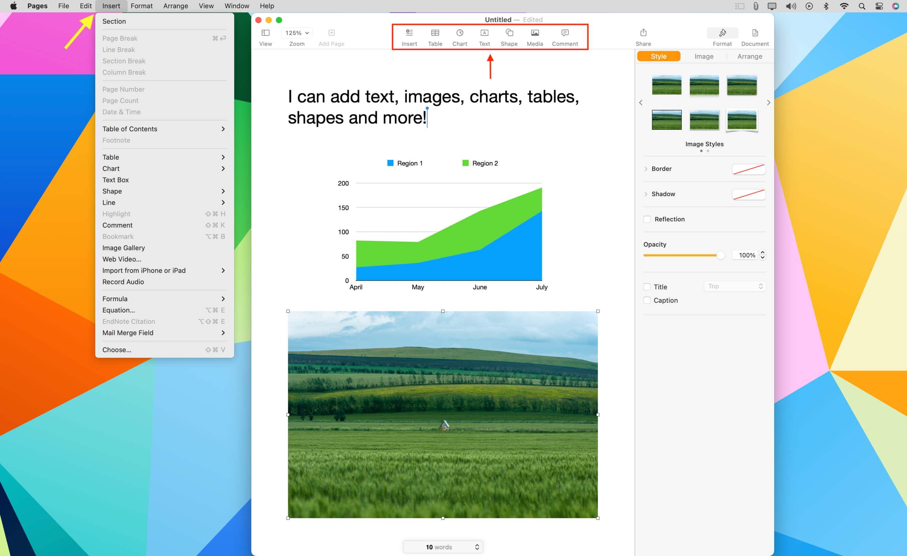Image resolution: width=907 pixels, height=556 pixels.
Task: Open Wi-Fi status menu
Action: click(844, 6)
